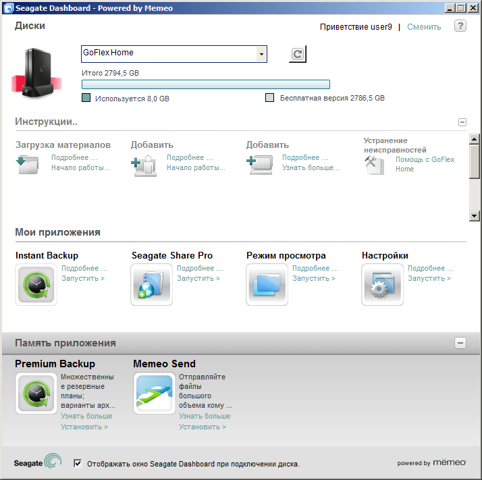The image size is (482, 480).
Task: Click Запустить for Seagate Share Pro
Action: [198, 278]
